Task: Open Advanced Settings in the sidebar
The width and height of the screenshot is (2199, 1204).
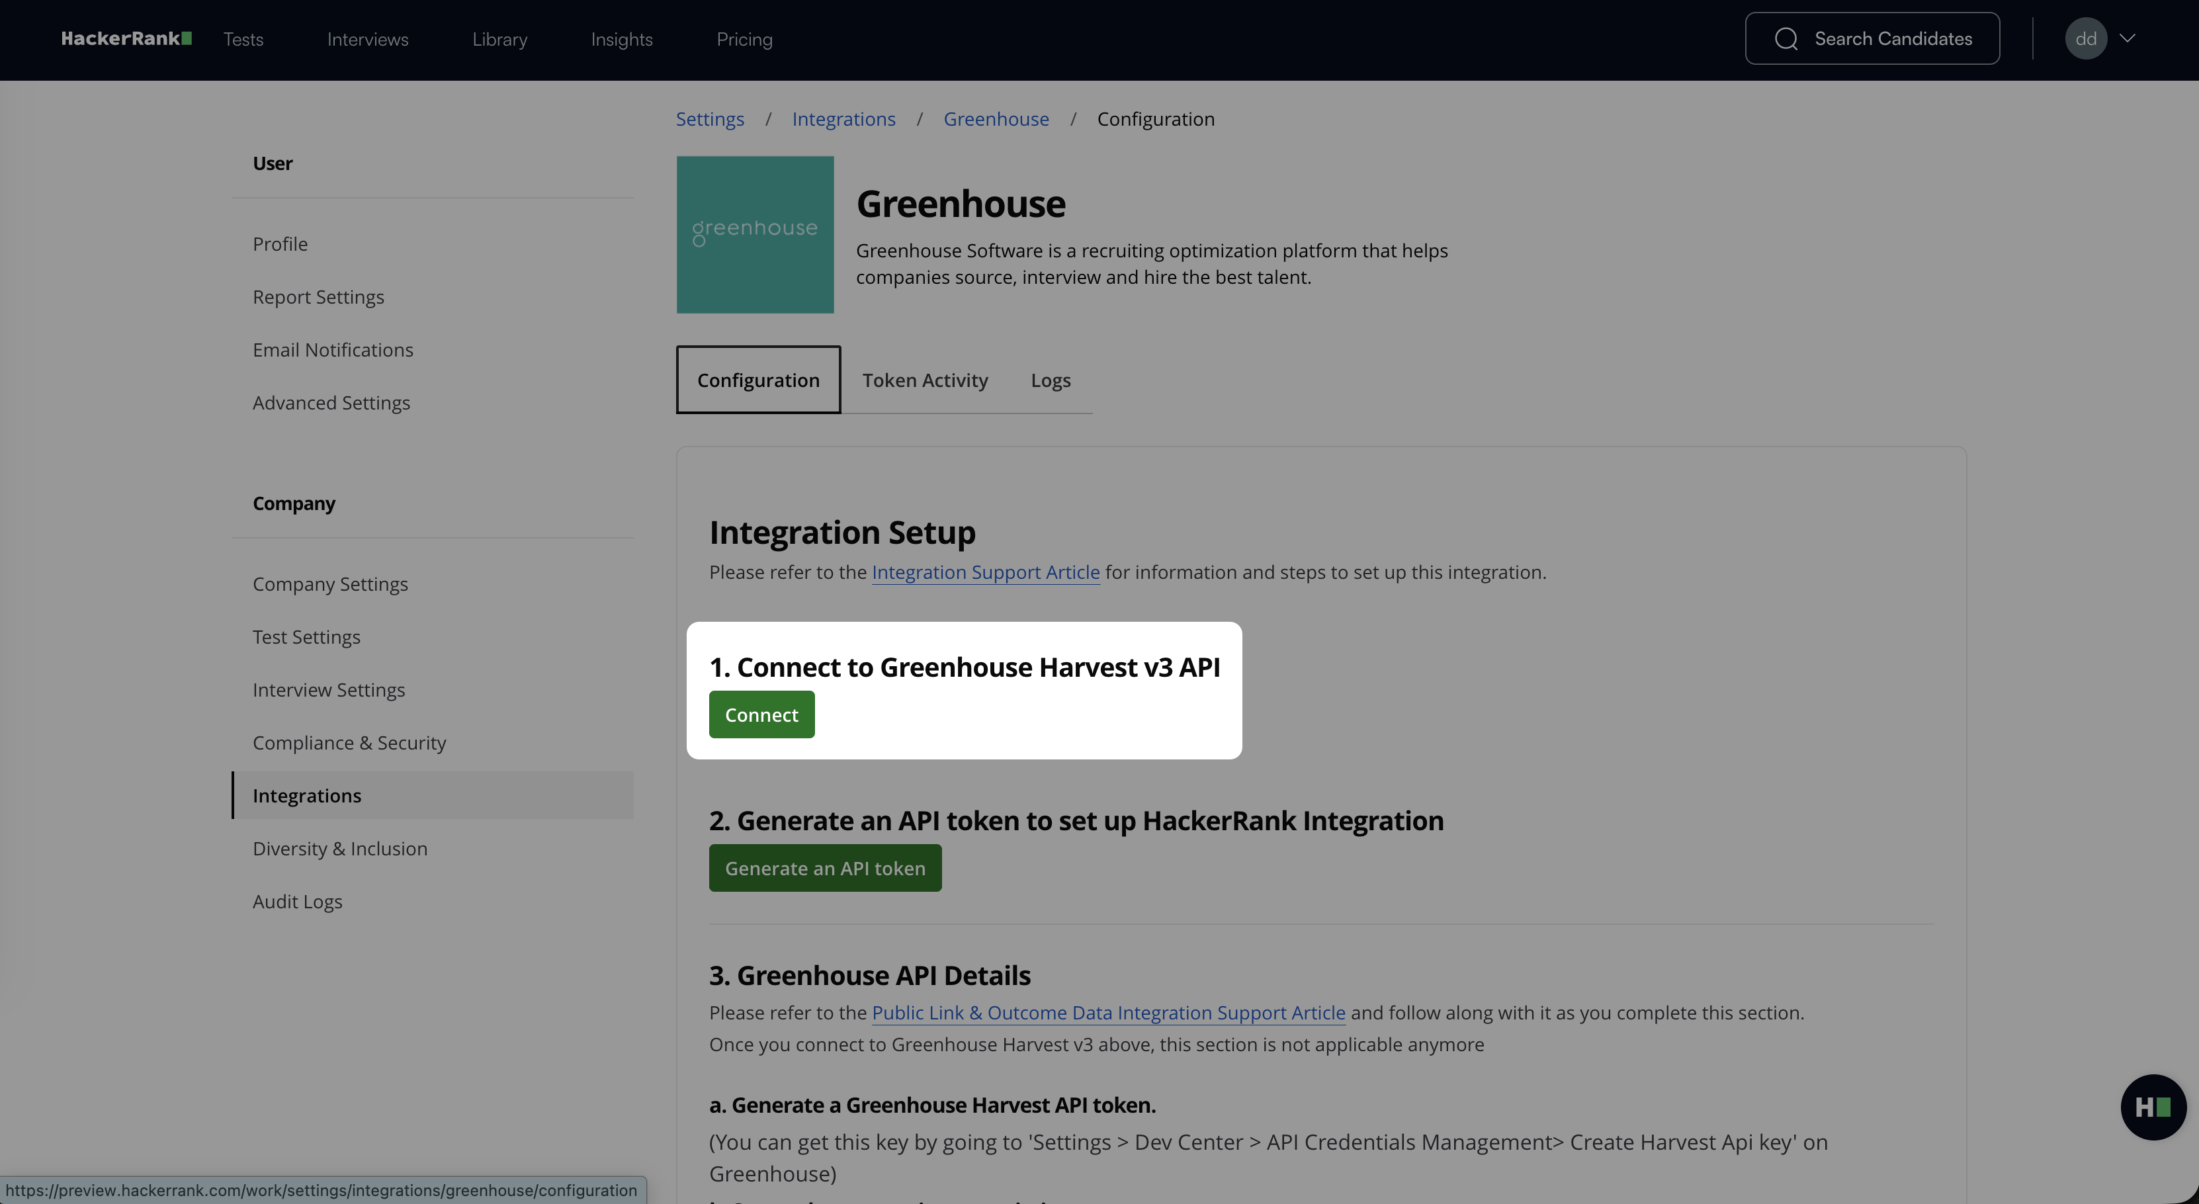Action: pyautogui.click(x=331, y=403)
